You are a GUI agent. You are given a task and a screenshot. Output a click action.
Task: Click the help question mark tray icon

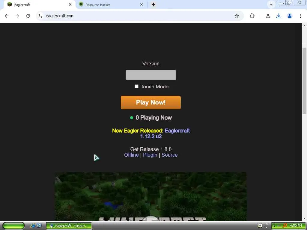click(260, 226)
